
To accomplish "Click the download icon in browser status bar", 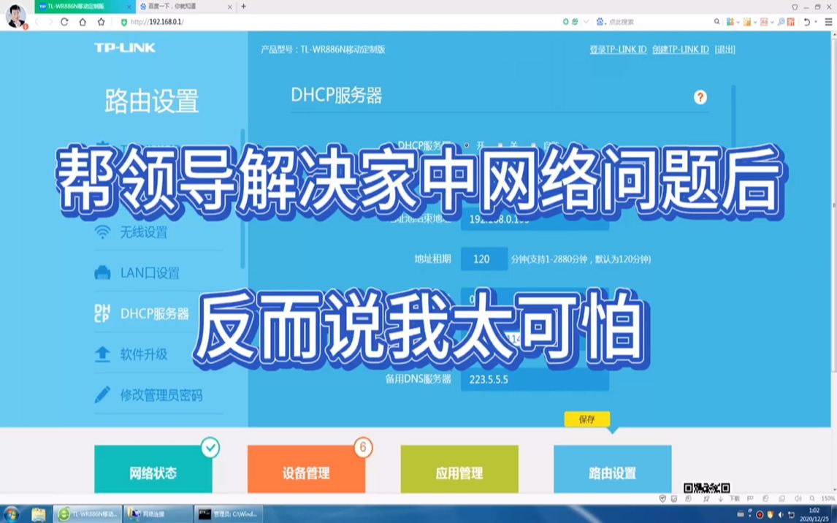I will (x=721, y=498).
